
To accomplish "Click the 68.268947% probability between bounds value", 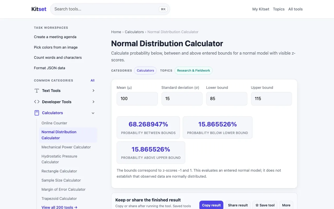I will tap(148, 124).
